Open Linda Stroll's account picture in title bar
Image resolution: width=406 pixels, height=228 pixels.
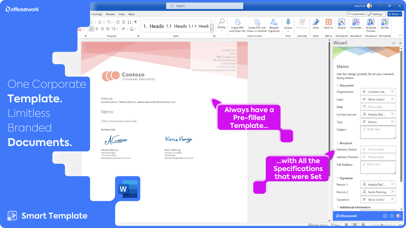[369, 6]
